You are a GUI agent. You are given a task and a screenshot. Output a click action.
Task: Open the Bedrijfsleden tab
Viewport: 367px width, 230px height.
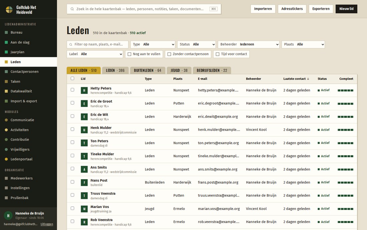(212, 70)
